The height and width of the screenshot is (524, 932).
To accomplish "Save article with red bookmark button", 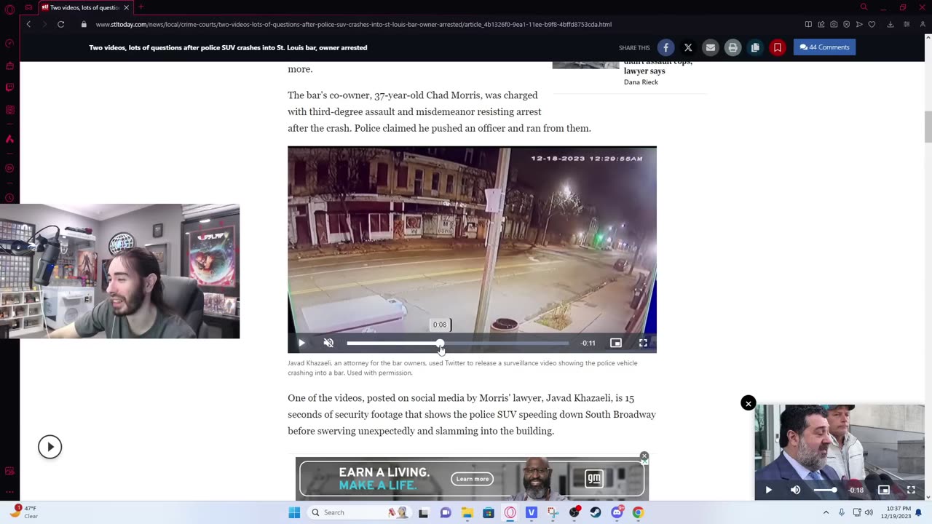I will [x=778, y=47].
